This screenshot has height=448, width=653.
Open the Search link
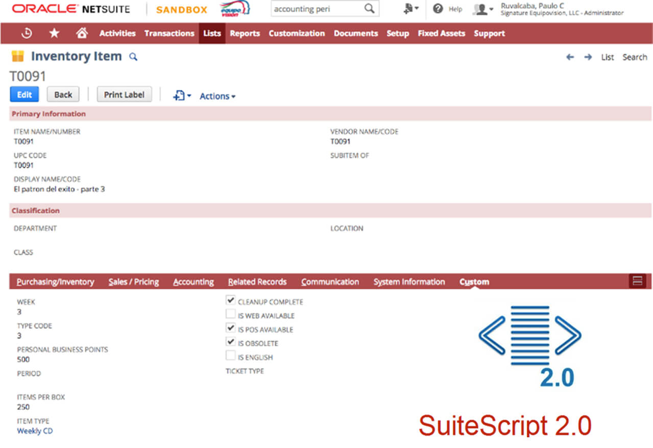(635, 57)
